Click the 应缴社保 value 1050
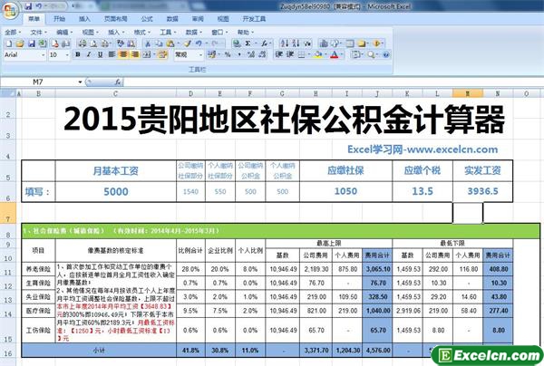This screenshot has width=544, height=366. pos(346,191)
